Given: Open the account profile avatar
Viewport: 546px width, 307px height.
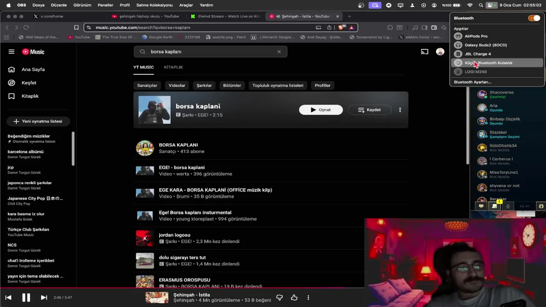Looking at the screenshot, I should click(x=440, y=52).
